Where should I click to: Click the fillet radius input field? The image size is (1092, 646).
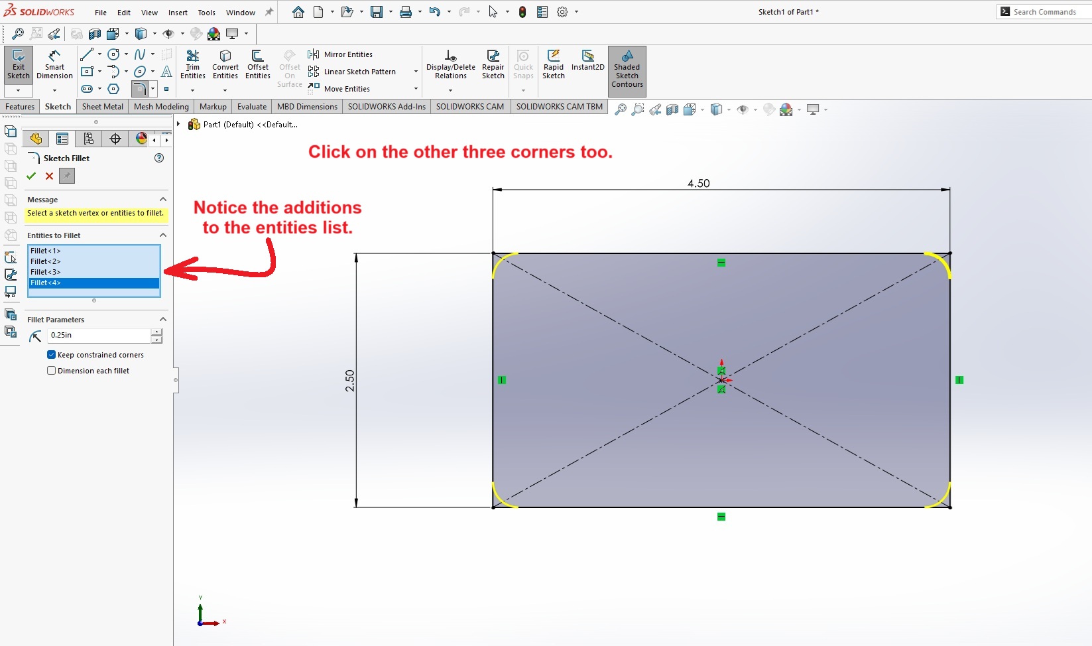pos(99,336)
